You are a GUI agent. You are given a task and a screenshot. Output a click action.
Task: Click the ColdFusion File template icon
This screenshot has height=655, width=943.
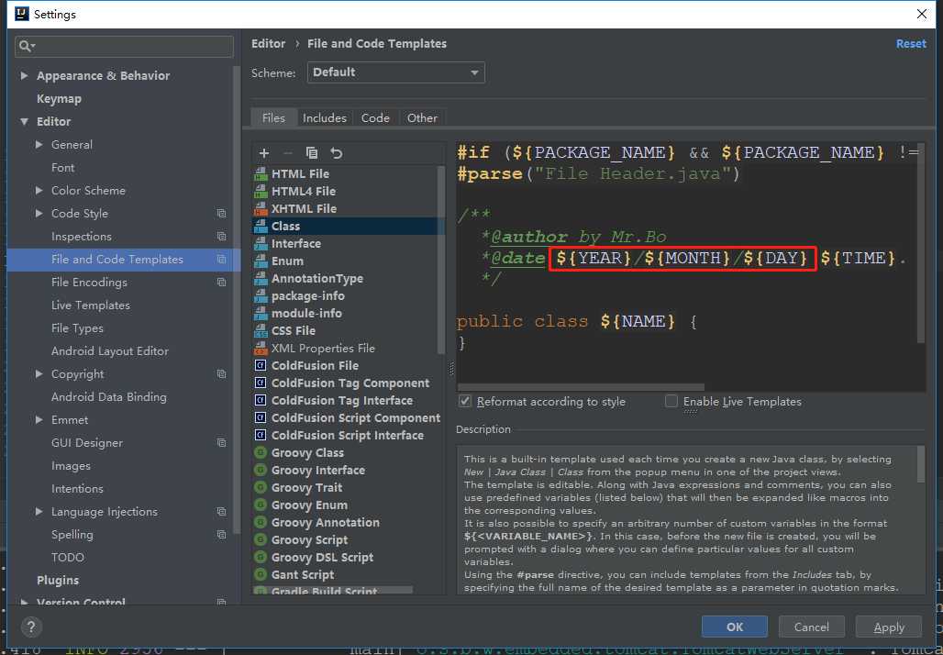(261, 366)
